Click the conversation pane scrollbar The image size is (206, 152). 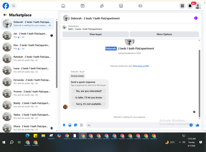pyautogui.click(x=199, y=84)
